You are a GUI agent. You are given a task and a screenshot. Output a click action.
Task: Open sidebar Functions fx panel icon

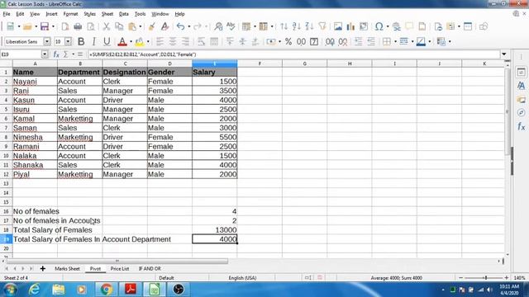coord(521,126)
